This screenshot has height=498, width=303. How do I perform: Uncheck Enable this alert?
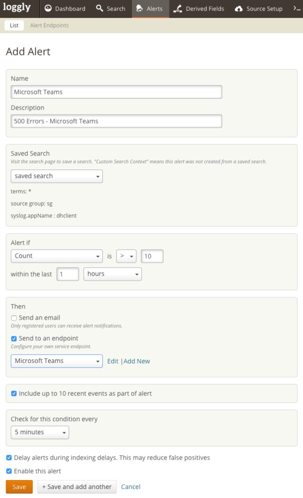tap(9, 471)
